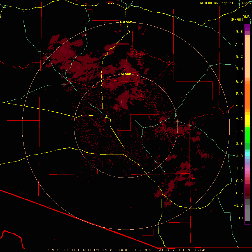The width and height of the screenshot is (252, 252).
Task: Click the DKD unit label above the scale
Action: pyautogui.click(x=246, y=17)
